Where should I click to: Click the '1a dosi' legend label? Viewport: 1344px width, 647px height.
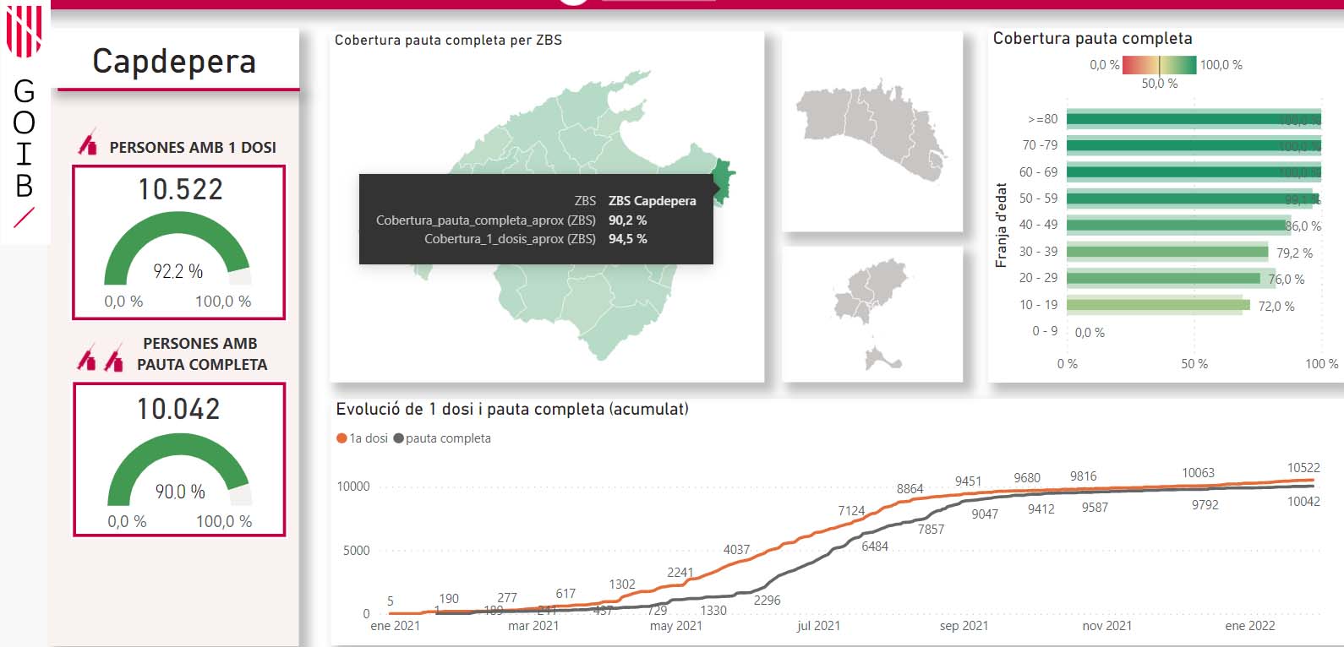coord(369,438)
